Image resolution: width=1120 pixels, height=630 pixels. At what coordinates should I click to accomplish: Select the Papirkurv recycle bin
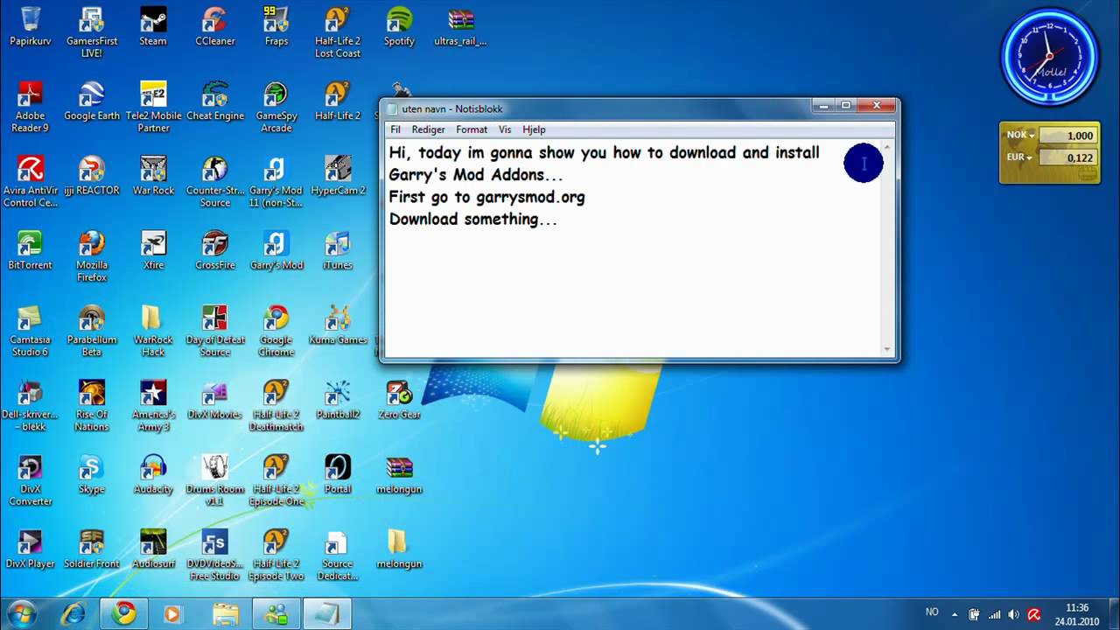pos(31,27)
